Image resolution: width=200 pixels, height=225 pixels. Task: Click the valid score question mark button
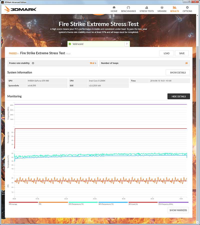pos(127,44)
